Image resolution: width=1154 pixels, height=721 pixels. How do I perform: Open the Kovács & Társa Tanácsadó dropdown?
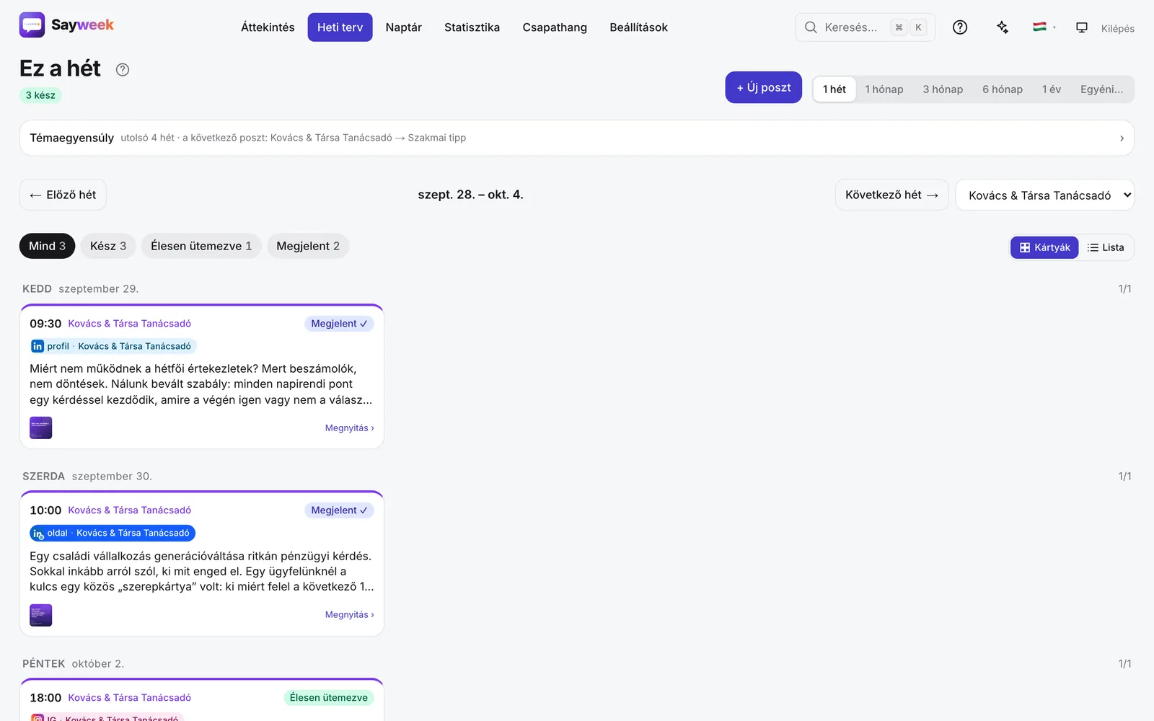pyautogui.click(x=1045, y=195)
